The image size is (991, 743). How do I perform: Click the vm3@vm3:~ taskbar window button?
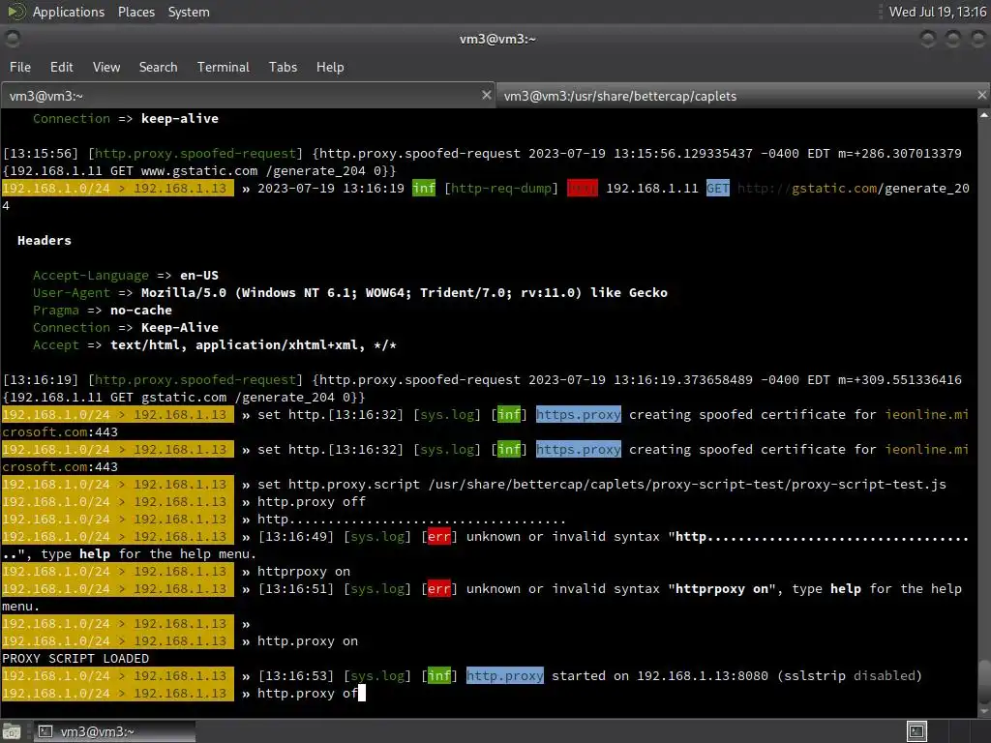114,731
